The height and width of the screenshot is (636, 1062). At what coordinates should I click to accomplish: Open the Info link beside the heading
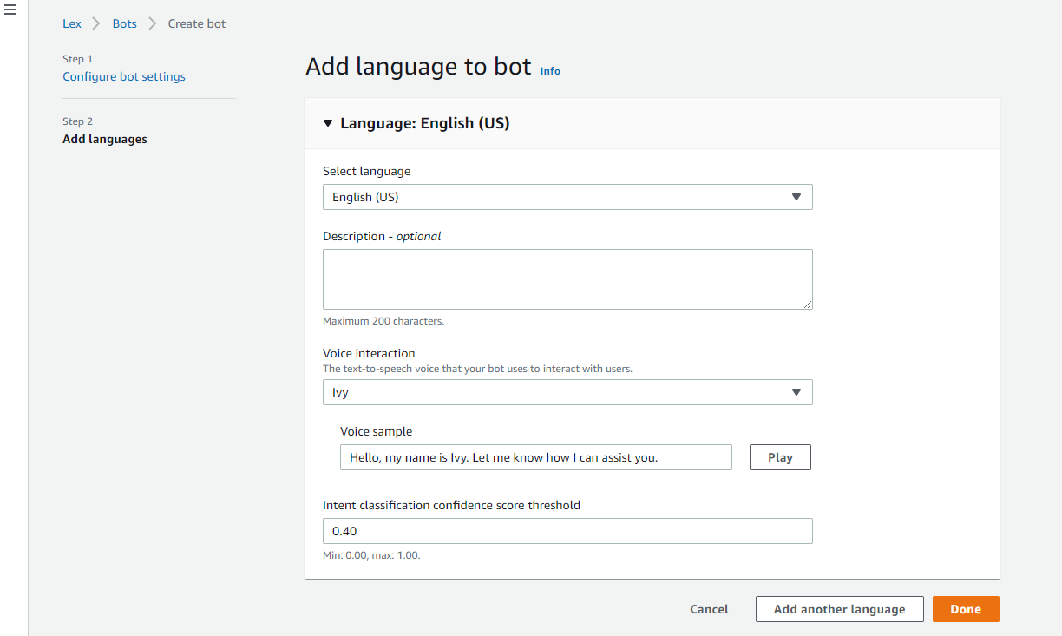click(x=550, y=71)
